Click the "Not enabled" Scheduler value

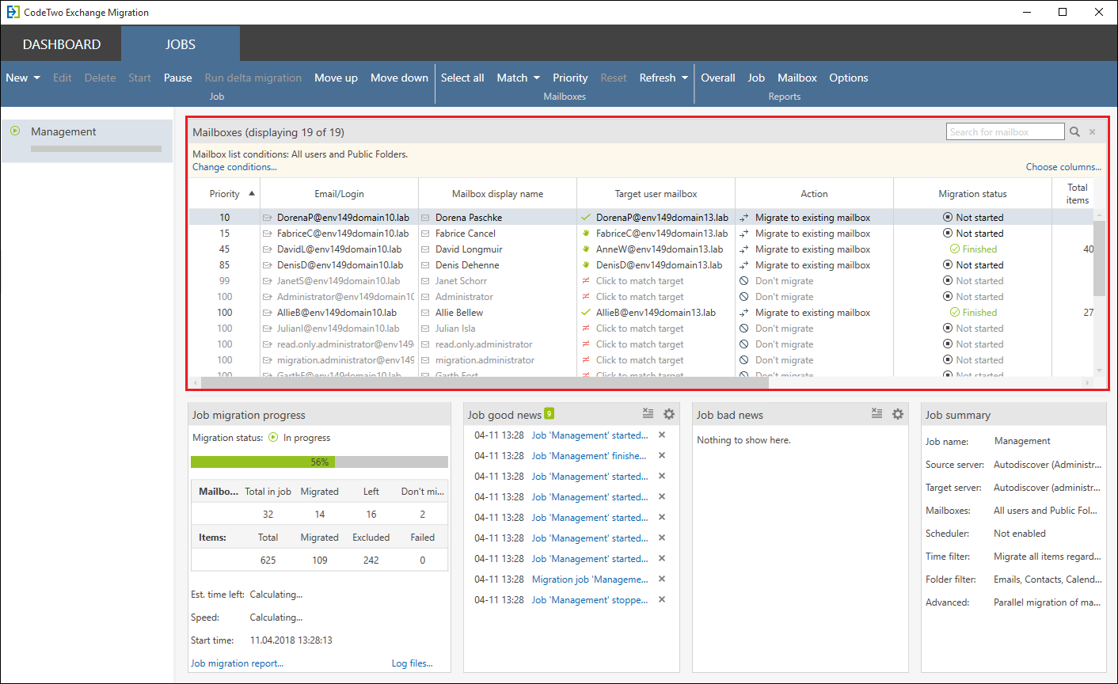tap(1020, 534)
